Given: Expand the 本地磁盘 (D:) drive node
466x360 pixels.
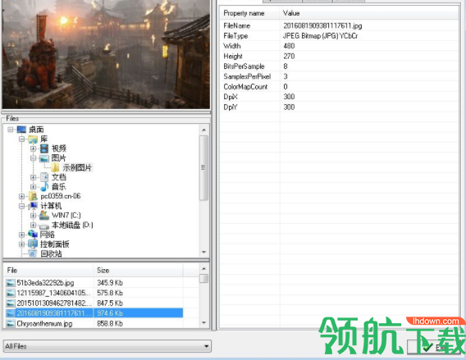Looking at the screenshot, I should 33,226.
